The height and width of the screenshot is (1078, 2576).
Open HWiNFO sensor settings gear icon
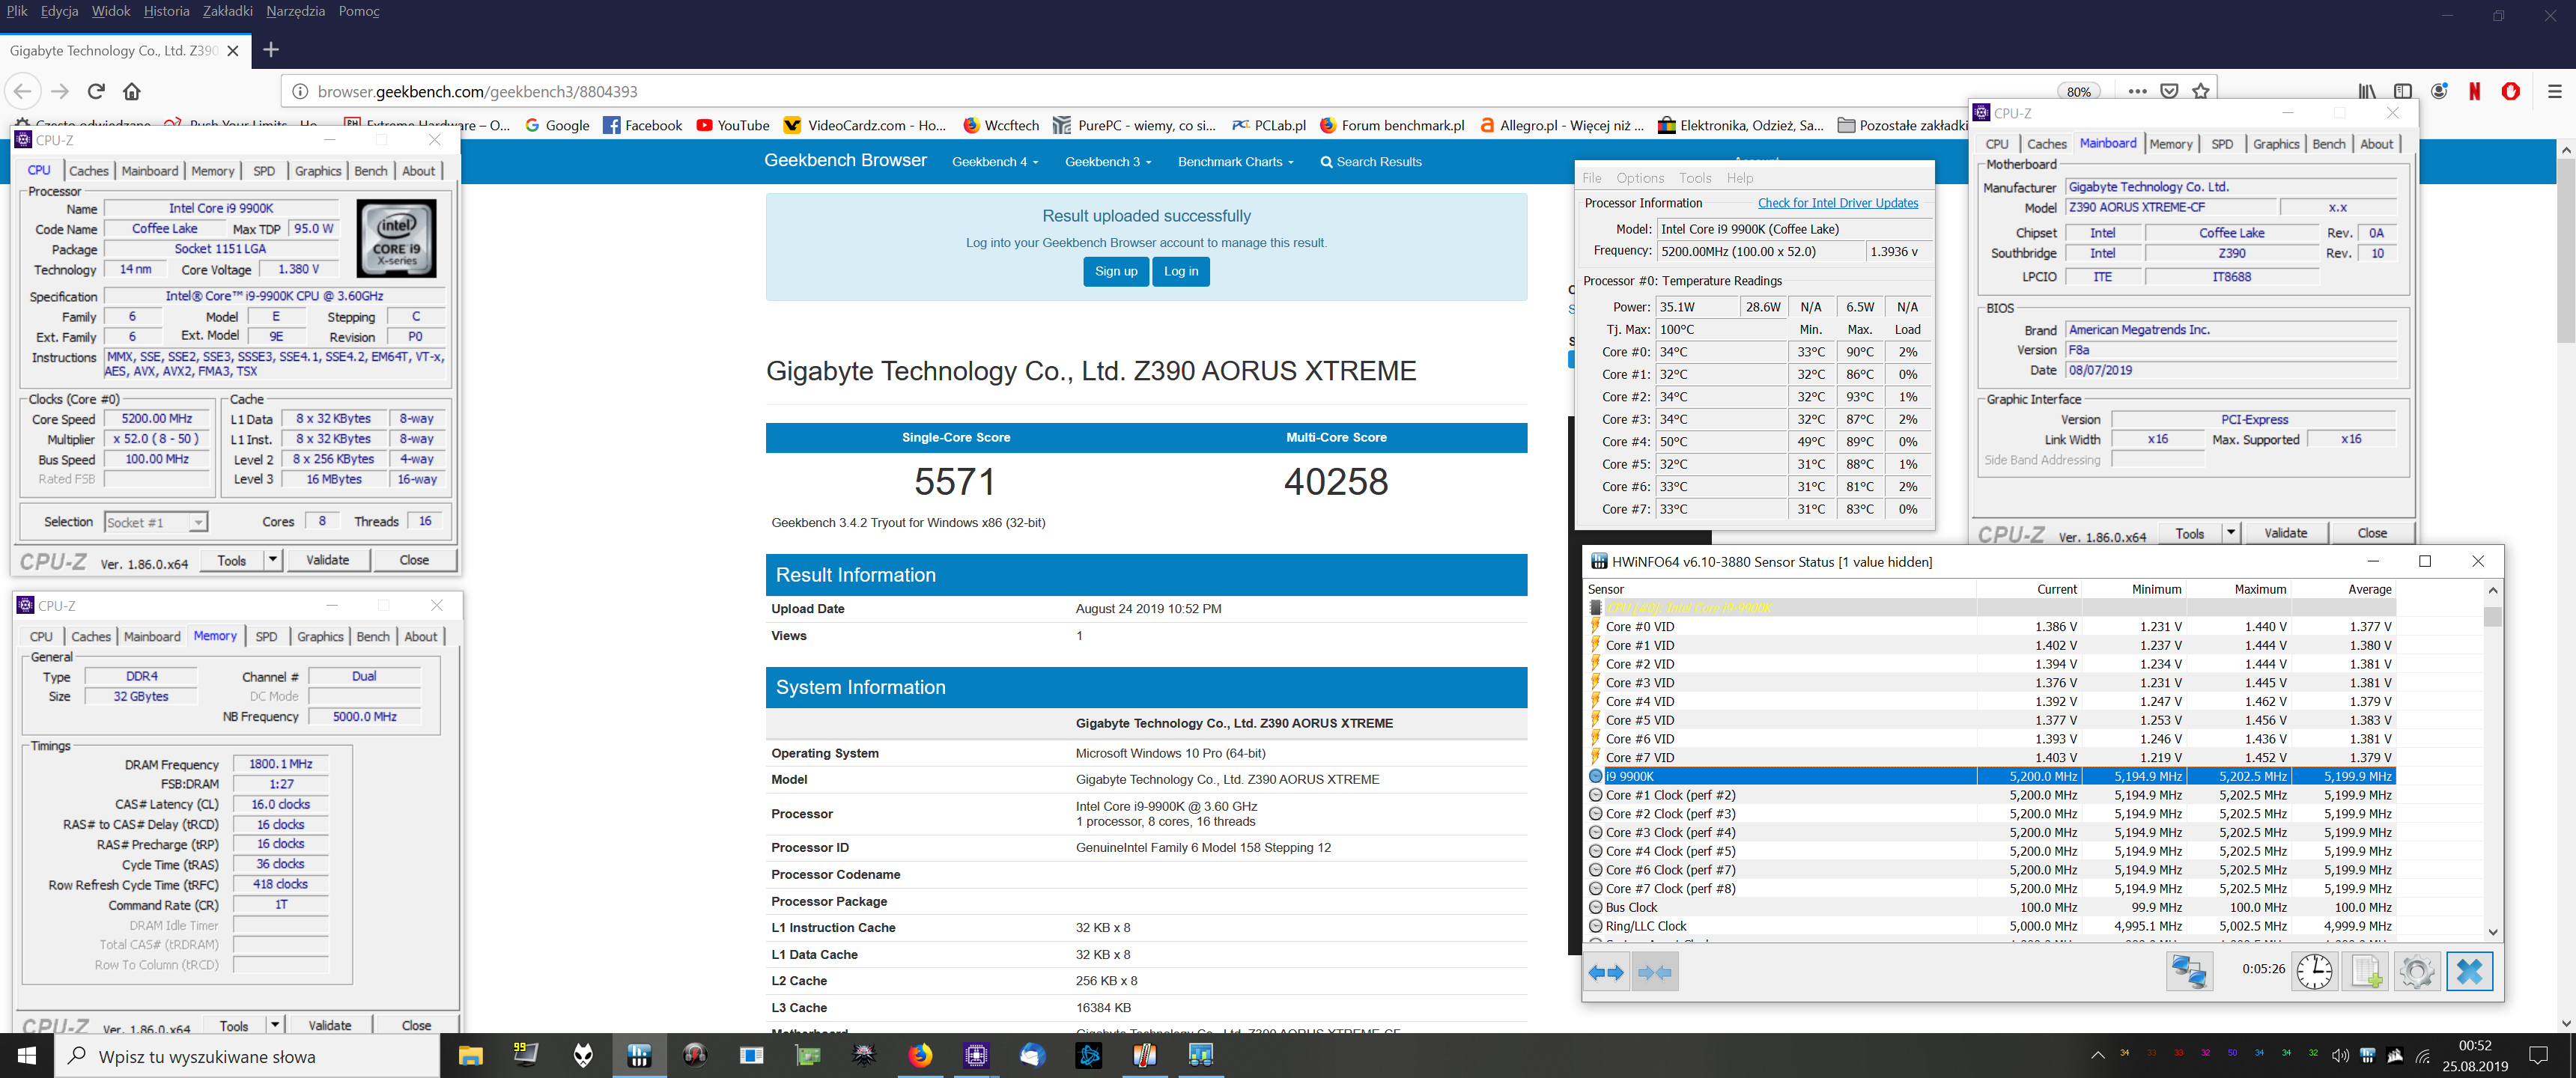coord(2416,972)
